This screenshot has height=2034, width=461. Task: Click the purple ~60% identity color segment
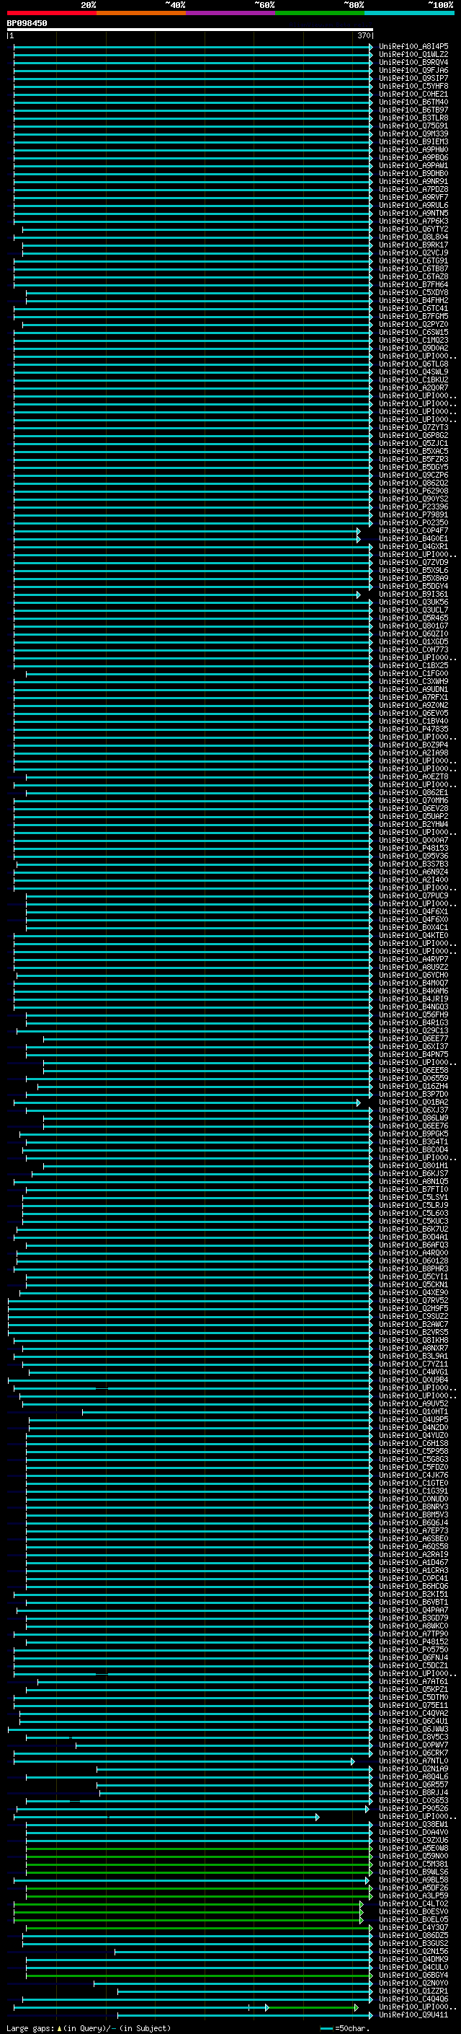click(231, 13)
